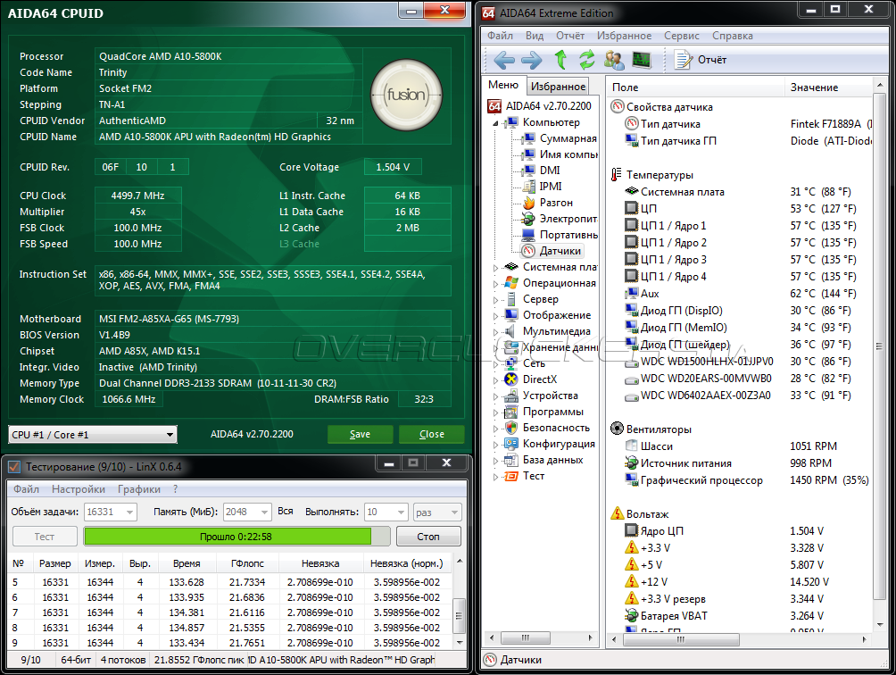Open the green graph monitor toolbar icon
Viewport: 896px width, 675px height.
tap(641, 60)
